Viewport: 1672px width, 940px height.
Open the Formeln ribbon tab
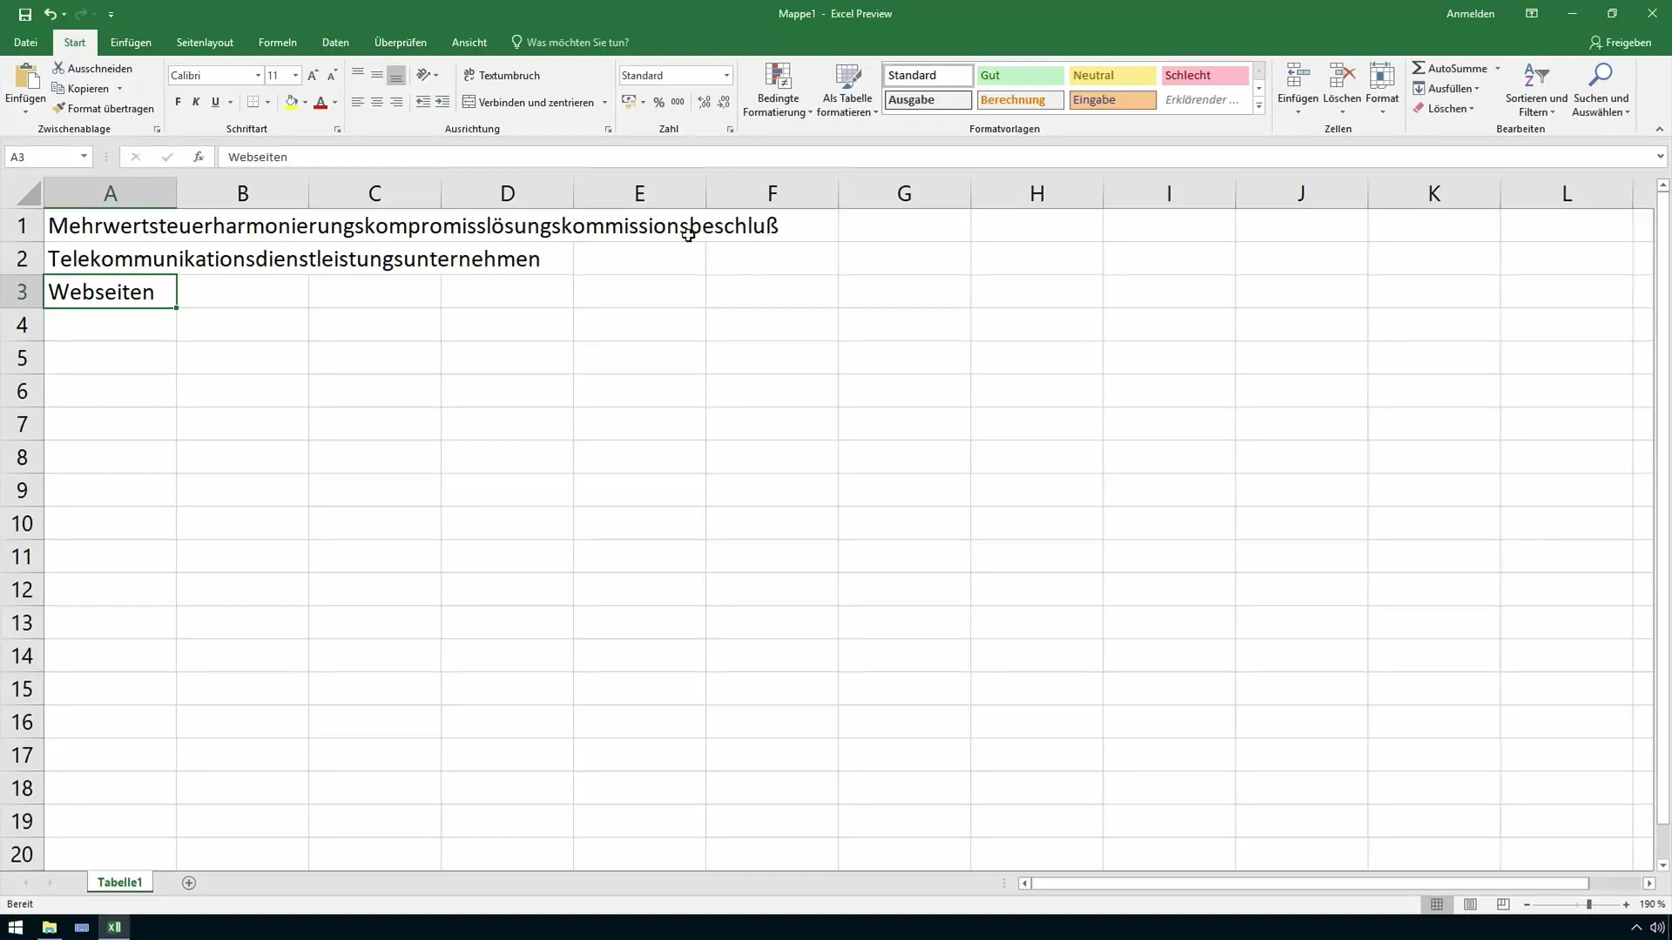click(x=277, y=42)
